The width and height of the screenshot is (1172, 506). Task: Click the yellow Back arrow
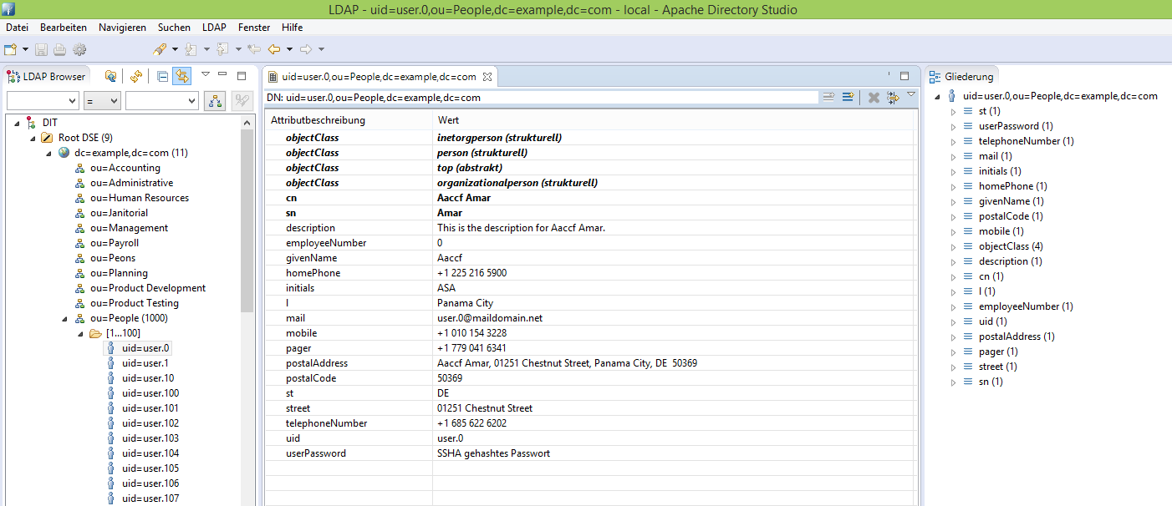coord(273,50)
